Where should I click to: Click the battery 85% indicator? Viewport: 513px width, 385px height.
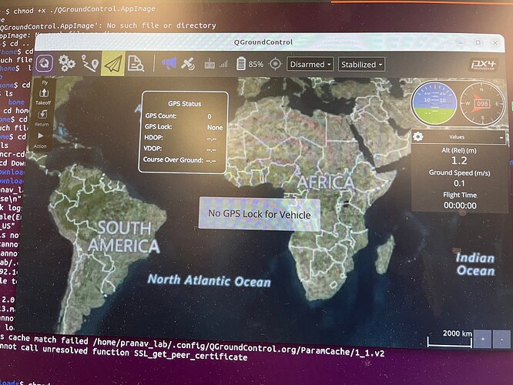[x=250, y=64]
